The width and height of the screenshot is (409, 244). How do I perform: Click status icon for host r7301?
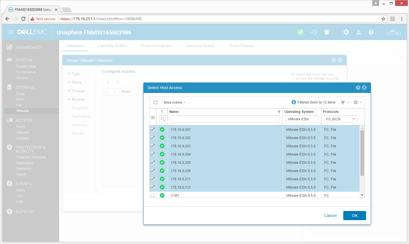[x=162, y=195]
